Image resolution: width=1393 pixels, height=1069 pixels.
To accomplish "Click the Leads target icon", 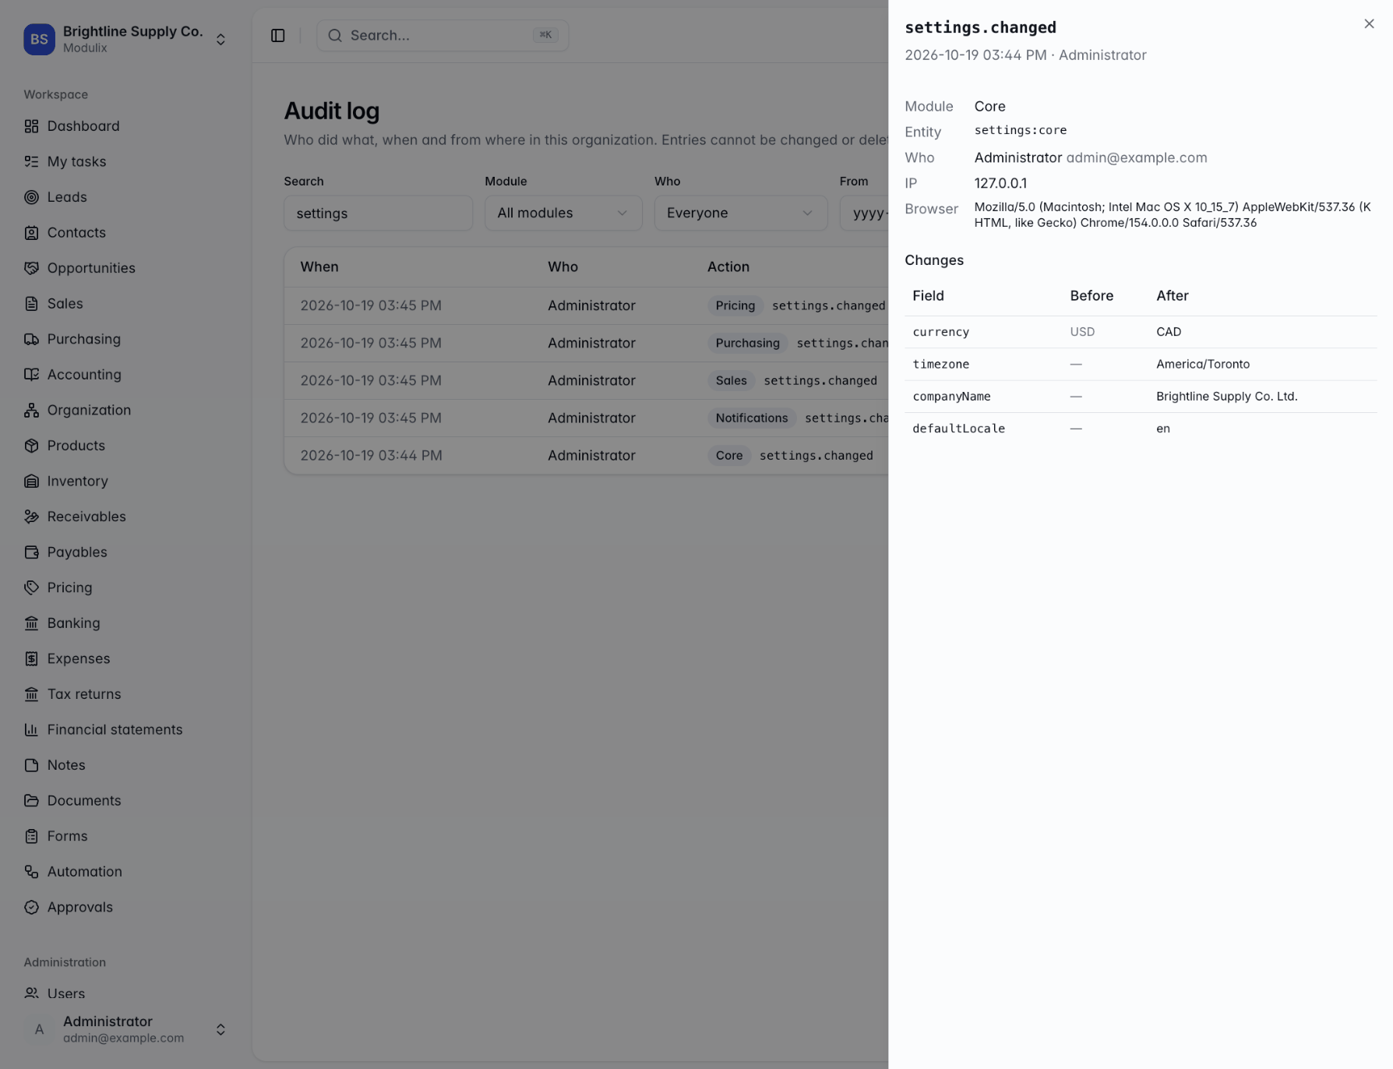I will (31, 197).
